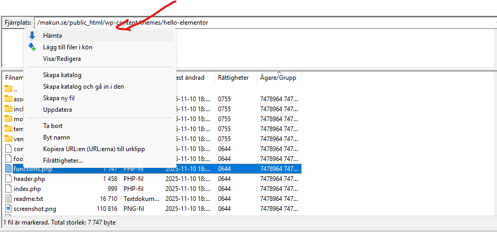Select the 'Skapa katalog' menu entry
497x234 pixels.
[62, 75]
